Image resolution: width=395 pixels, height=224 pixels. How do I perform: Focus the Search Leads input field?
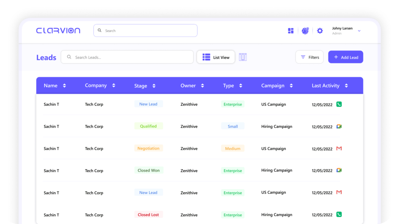[x=131, y=57]
